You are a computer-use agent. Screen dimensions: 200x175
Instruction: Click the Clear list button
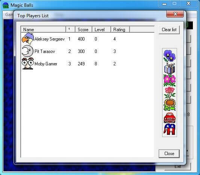click(x=169, y=30)
